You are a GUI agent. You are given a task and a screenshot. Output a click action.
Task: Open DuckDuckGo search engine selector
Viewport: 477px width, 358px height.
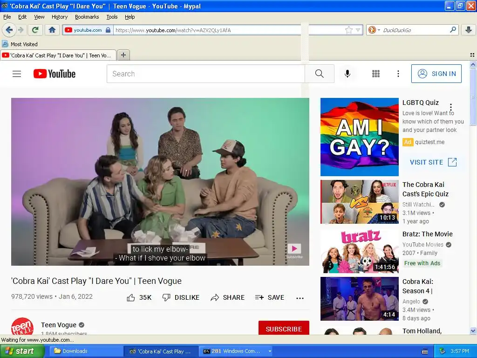374,30
